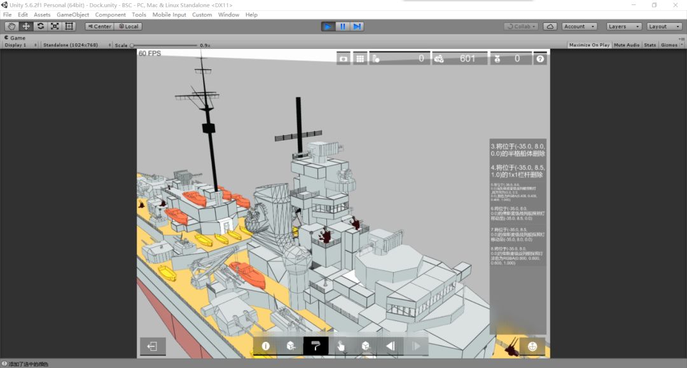Click the Center pivot button
Screen dimensions: 687x368
99,26
